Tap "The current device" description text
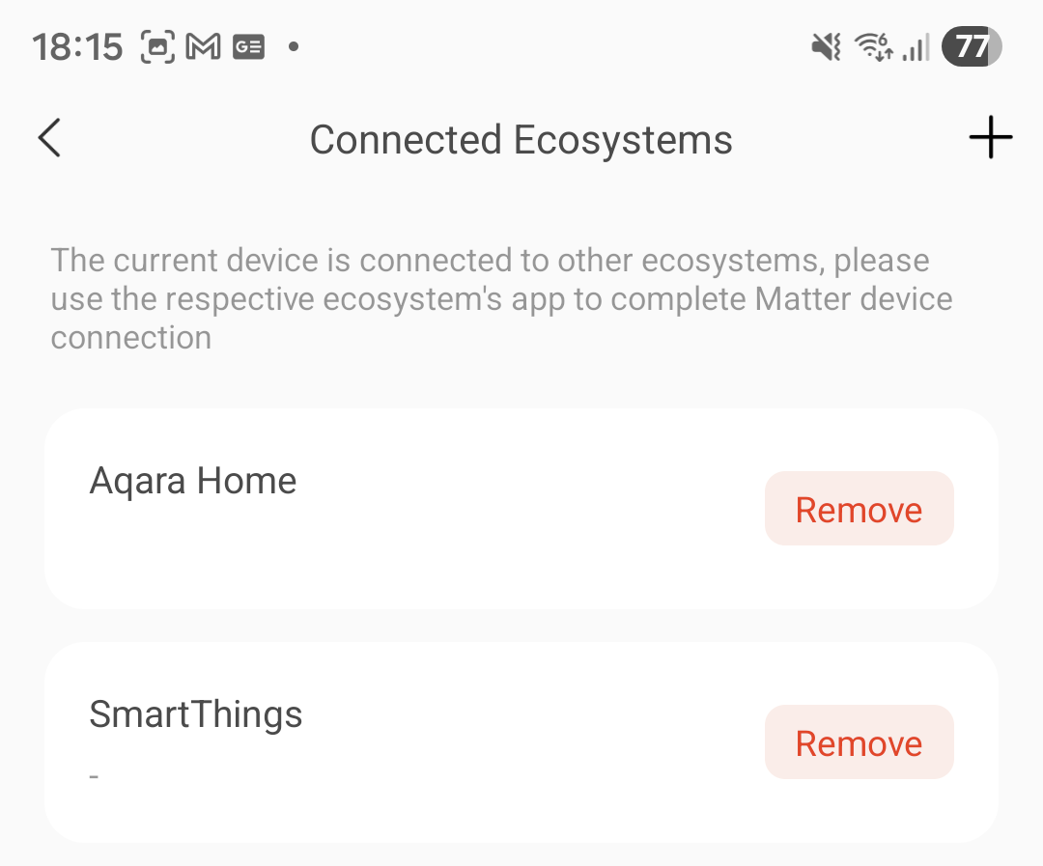Viewport: 1043px width, 866px height. pyautogui.click(x=184, y=261)
